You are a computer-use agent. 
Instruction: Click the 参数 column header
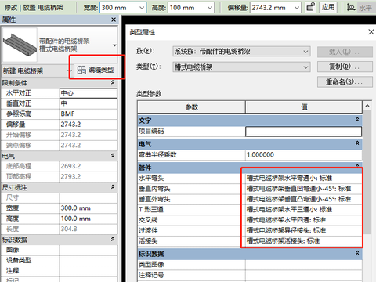[191, 107]
